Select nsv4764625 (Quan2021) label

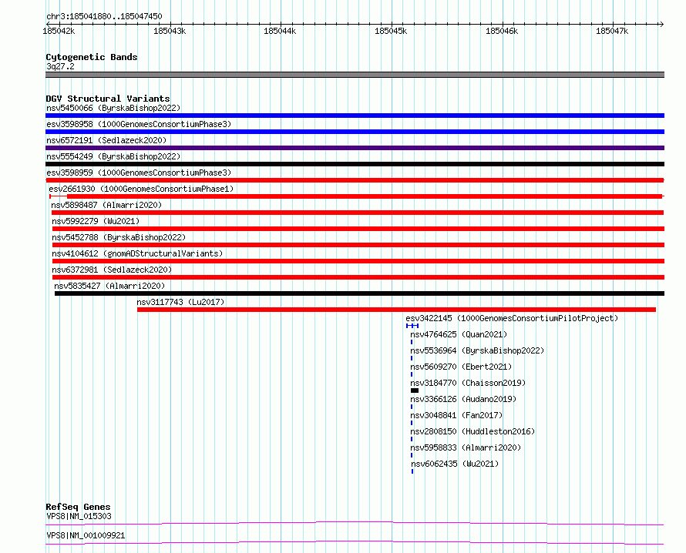tap(459, 334)
